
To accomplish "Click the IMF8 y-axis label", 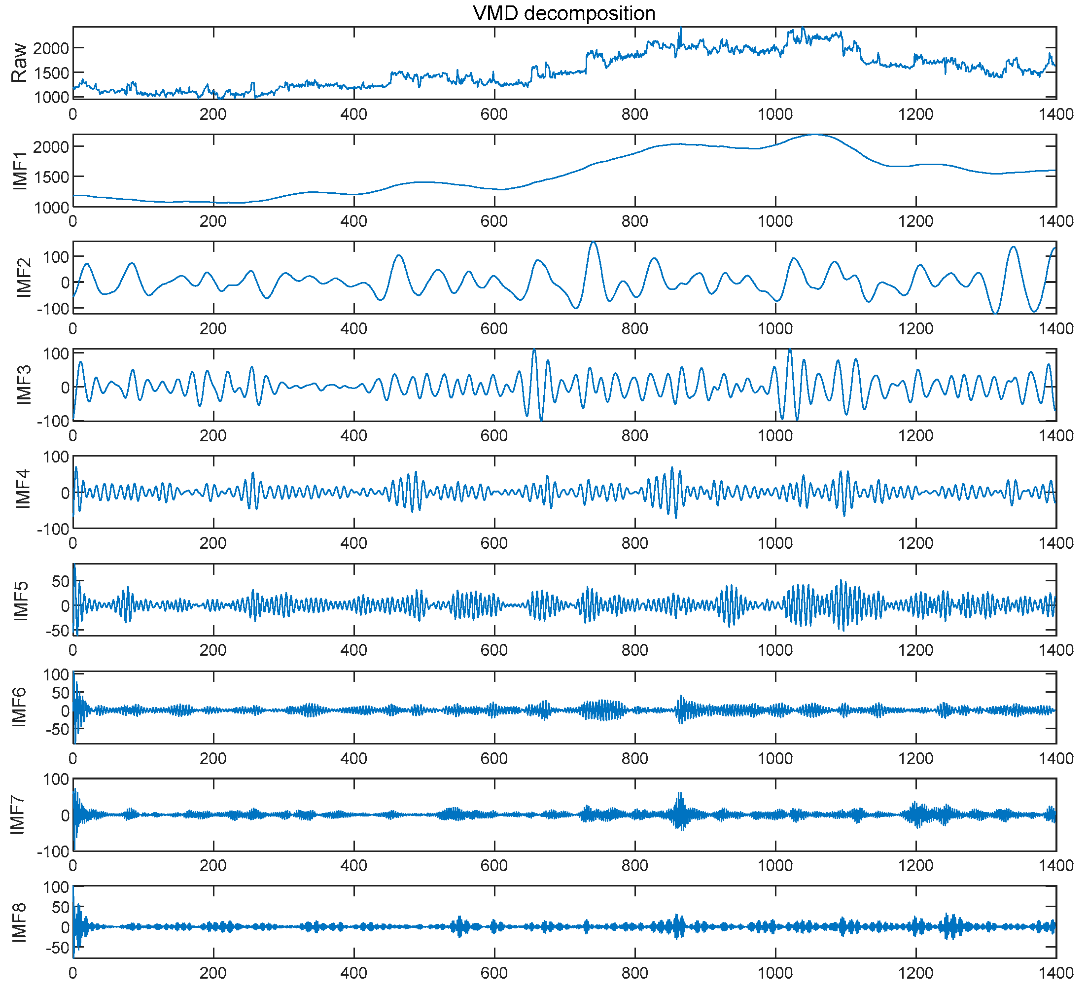I will pos(19,922).
